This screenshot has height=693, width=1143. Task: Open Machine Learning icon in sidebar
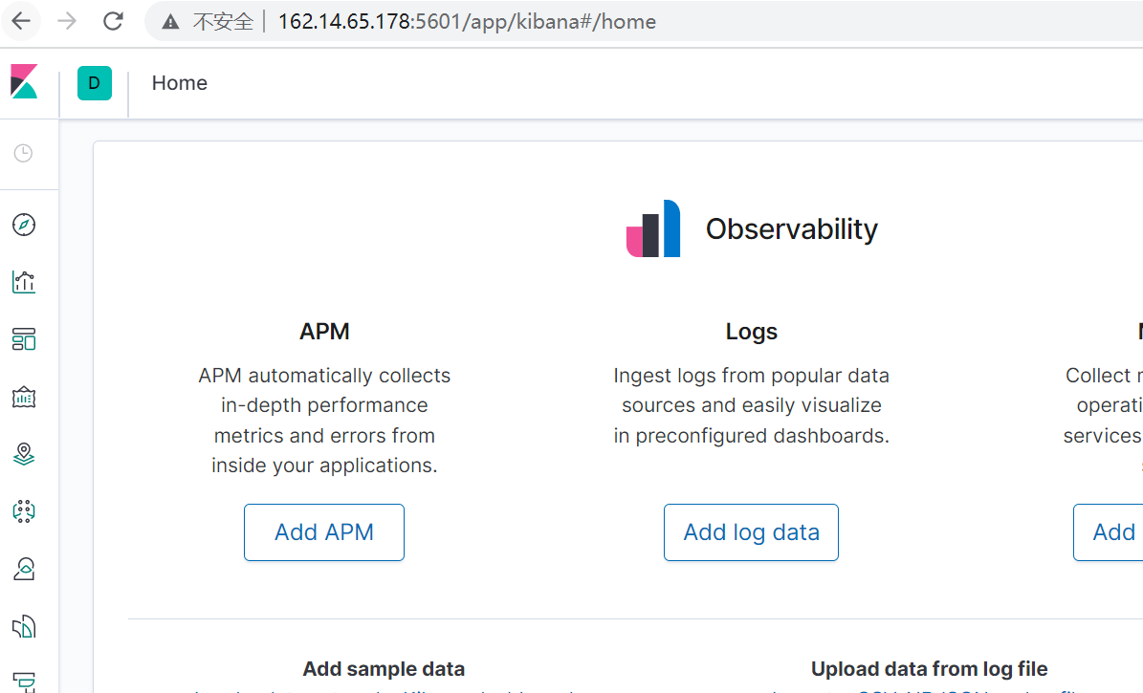(24, 511)
